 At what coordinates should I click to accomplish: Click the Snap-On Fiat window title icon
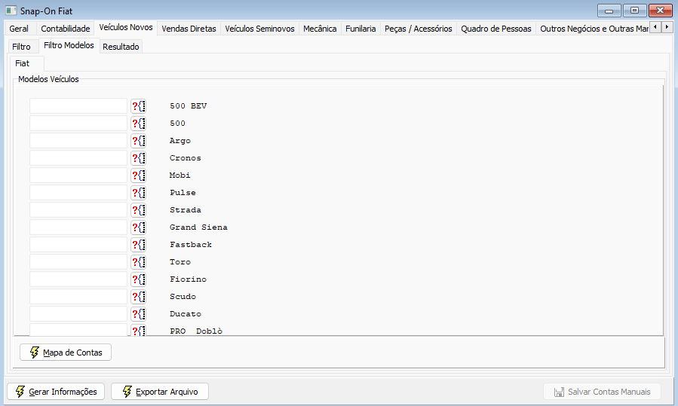tap(11, 11)
